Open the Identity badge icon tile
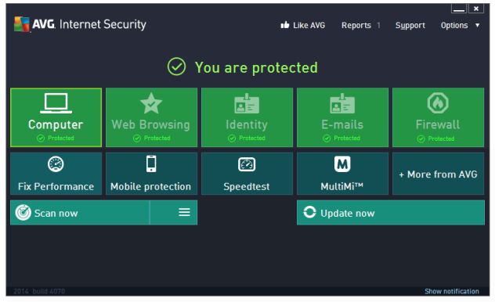 (247, 103)
